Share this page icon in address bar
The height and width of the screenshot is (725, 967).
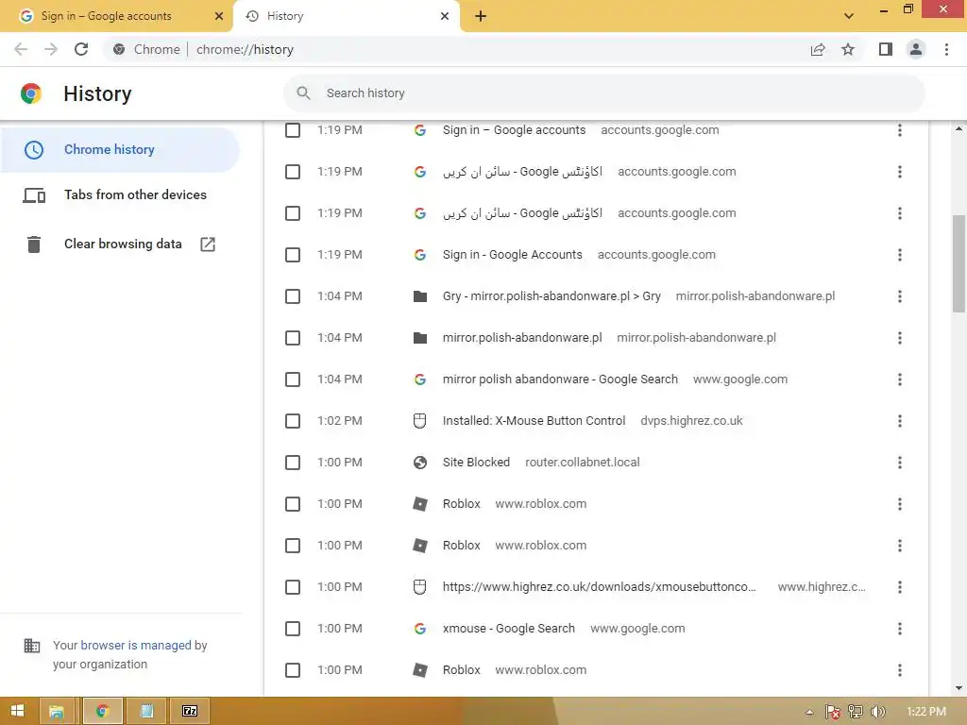[x=818, y=49]
